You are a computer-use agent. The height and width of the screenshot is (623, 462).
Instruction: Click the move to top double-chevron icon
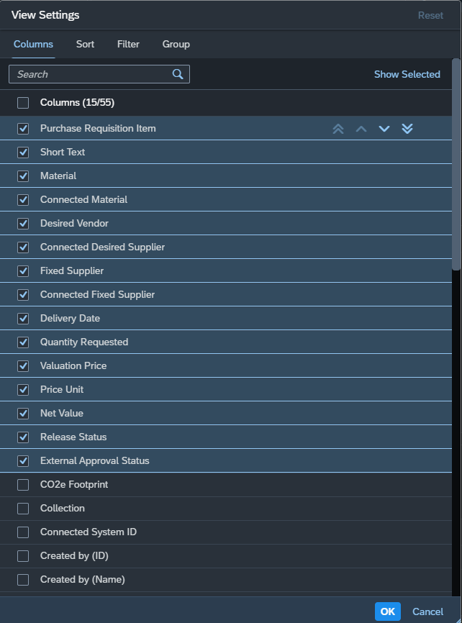(338, 129)
